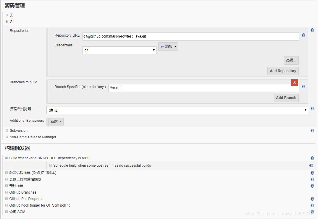This screenshot has width=318, height=219.
Task: Open help for 触发远程构建 option
Action: 312,173
